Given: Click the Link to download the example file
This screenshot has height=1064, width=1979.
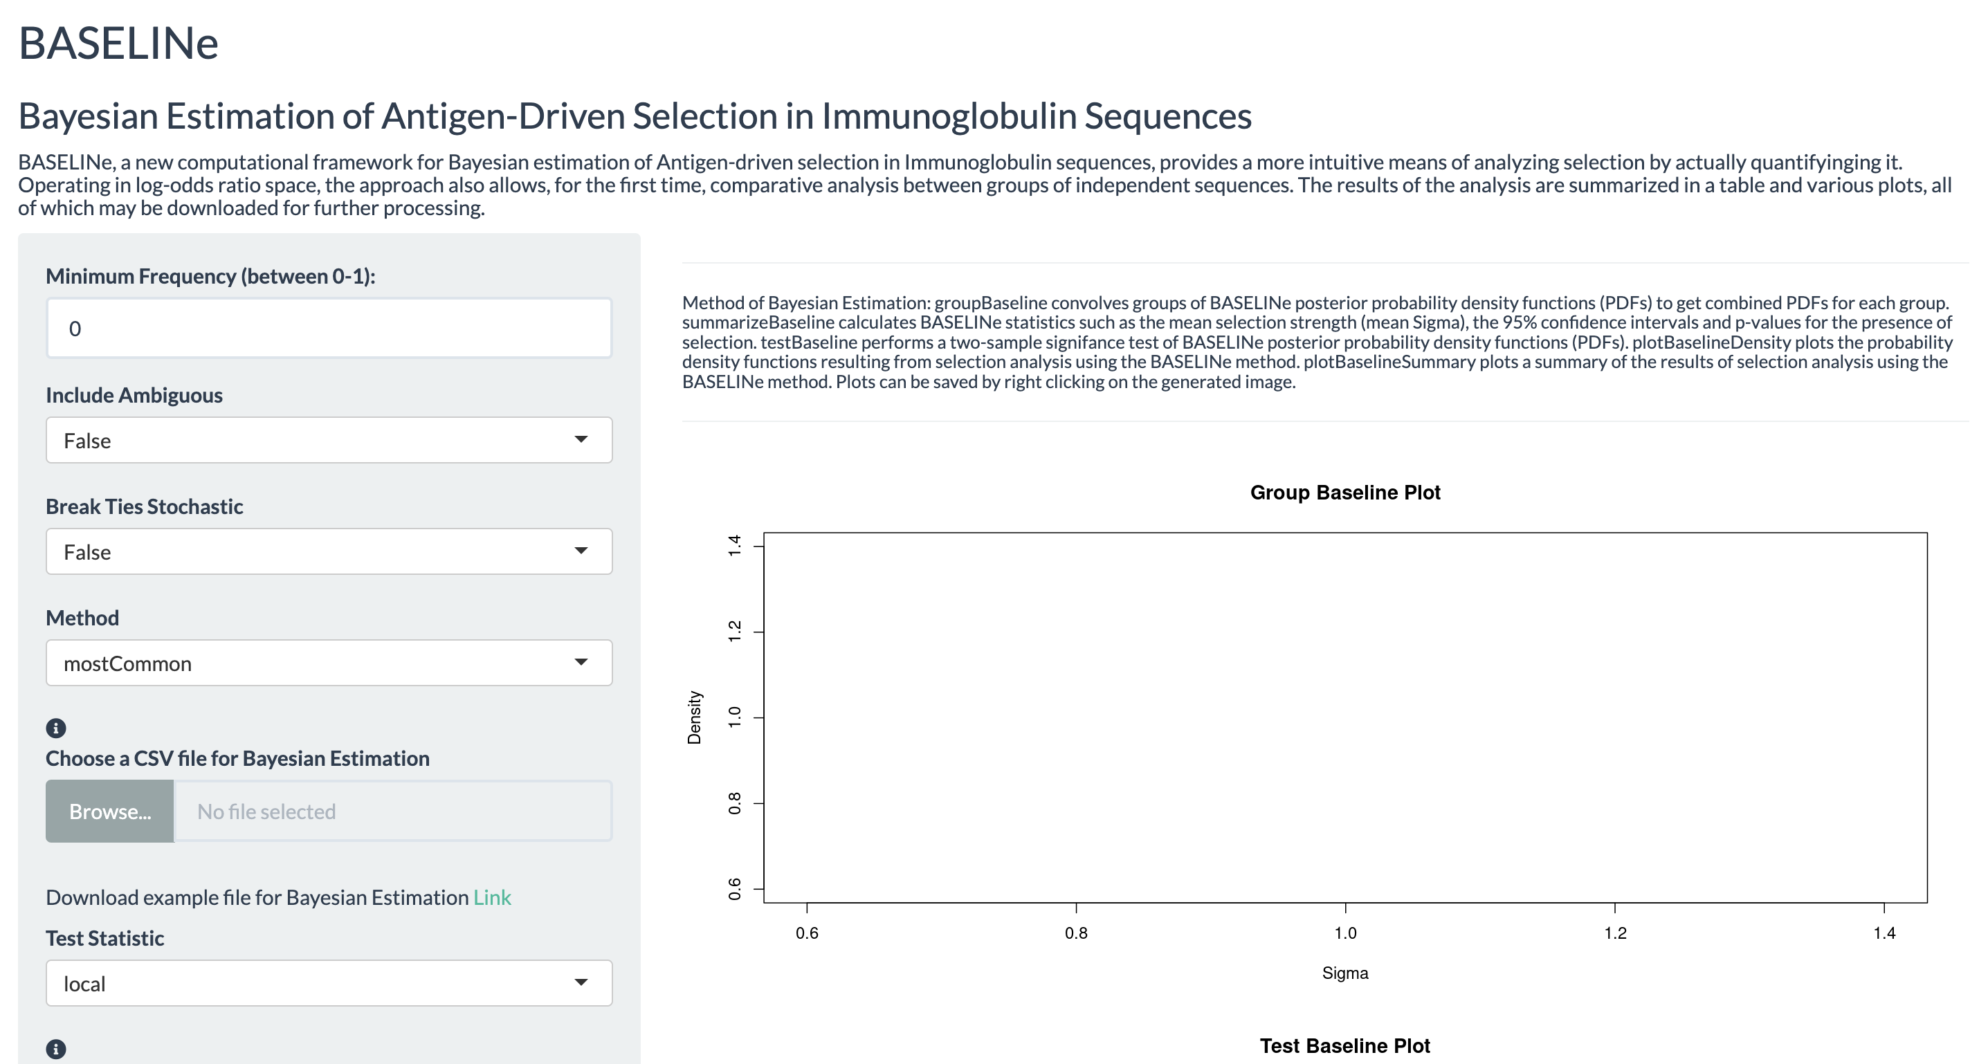Looking at the screenshot, I should pyautogui.click(x=493, y=896).
